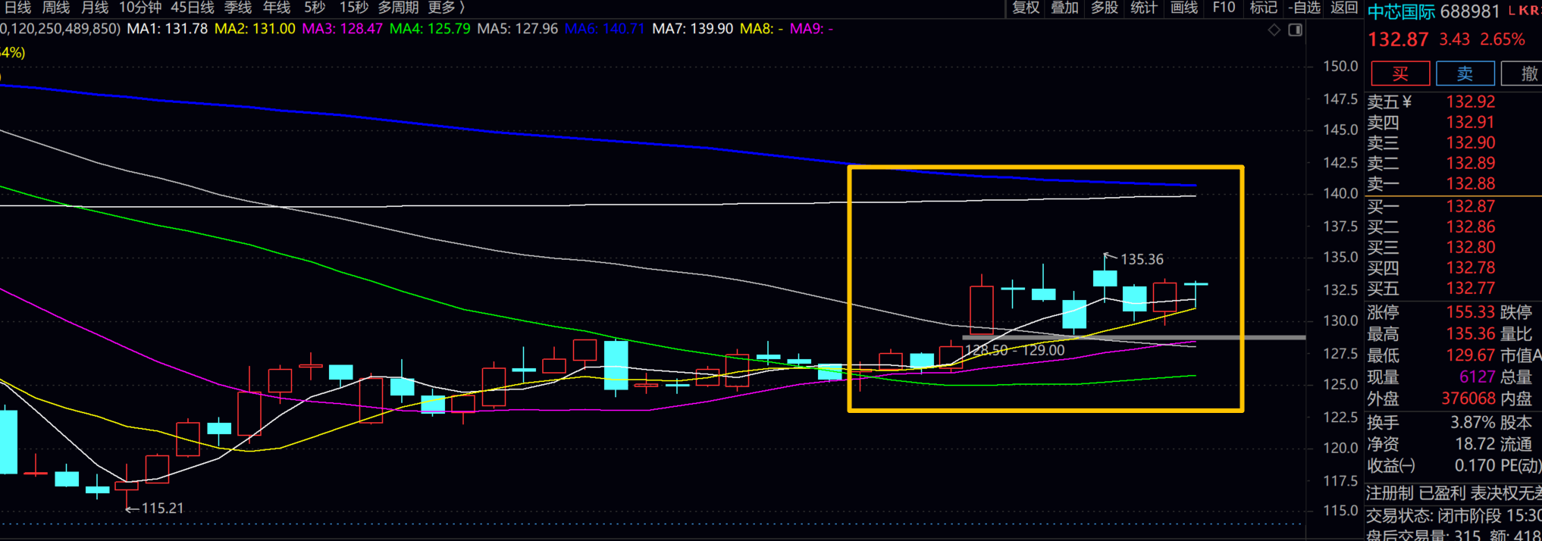The width and height of the screenshot is (1542, 541).
Task: Open the 统计 statistics tool
Action: pos(1143,8)
